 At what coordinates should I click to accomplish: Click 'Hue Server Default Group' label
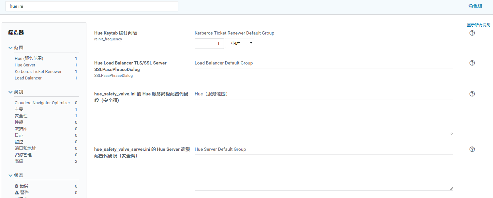point(220,149)
